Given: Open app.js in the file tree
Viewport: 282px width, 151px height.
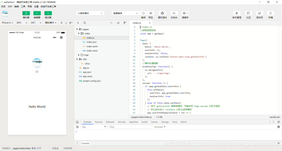Looking at the screenshot, I should tap(102, 68).
